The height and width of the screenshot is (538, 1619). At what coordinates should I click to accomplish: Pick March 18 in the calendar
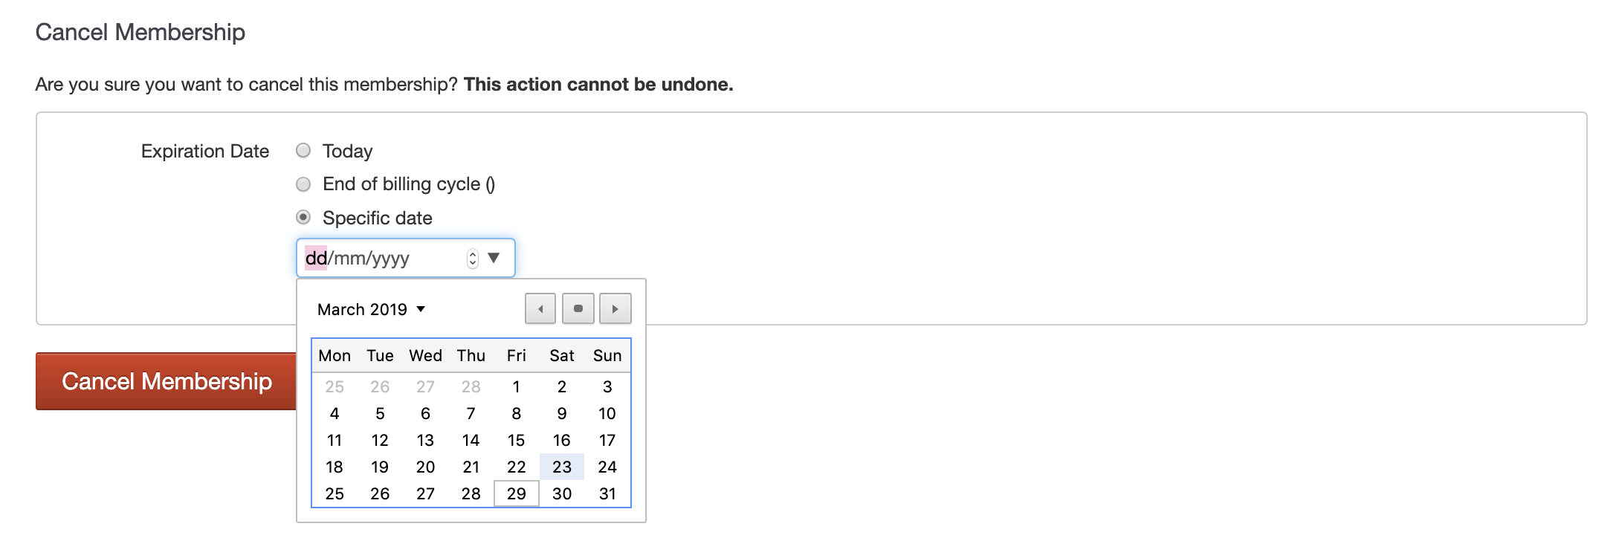pos(335,467)
